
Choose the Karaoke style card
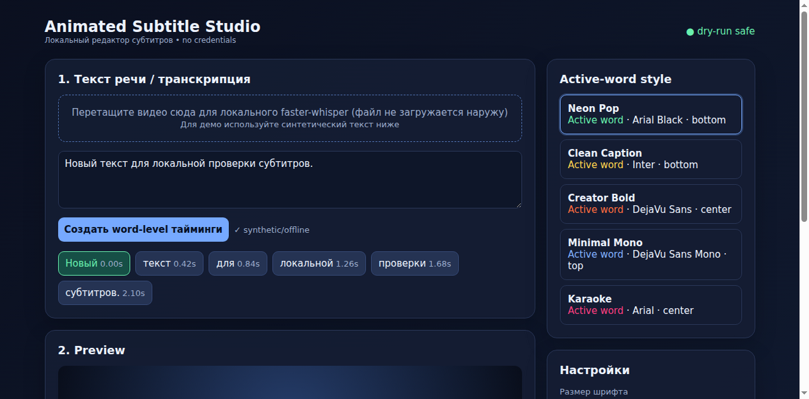(x=650, y=305)
